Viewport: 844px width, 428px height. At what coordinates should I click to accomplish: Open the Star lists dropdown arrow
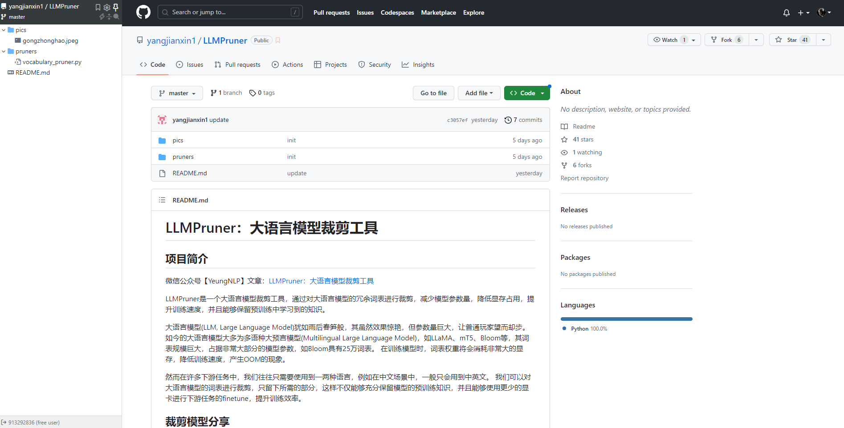coord(824,40)
